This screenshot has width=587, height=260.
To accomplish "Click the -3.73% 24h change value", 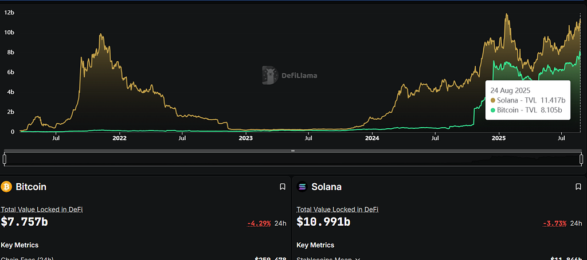I will tap(555, 224).
